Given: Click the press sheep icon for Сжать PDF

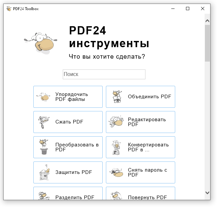Looking at the screenshot, I should [43, 122].
